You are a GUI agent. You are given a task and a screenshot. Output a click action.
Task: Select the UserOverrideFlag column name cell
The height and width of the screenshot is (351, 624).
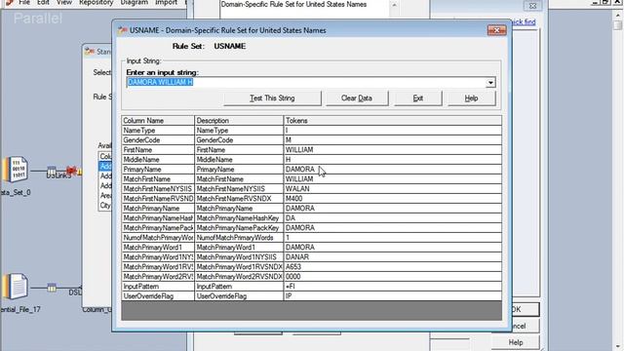coord(158,296)
